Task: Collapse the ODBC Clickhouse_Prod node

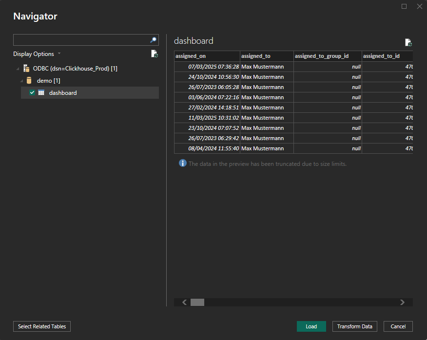Action: (x=18, y=69)
